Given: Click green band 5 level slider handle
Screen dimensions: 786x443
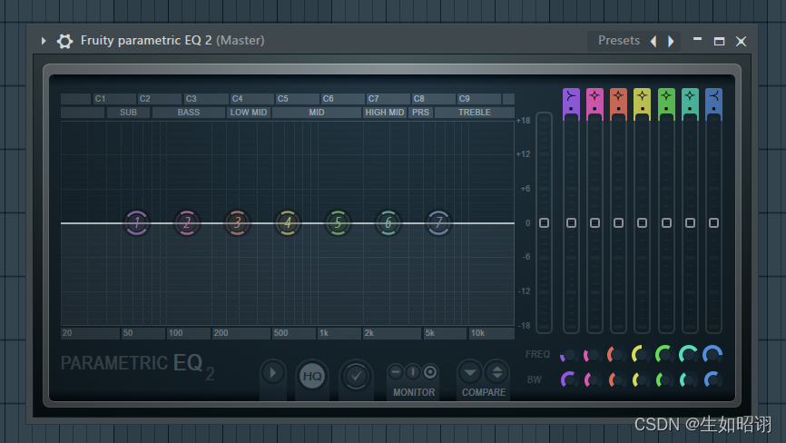Looking at the screenshot, I should (666, 222).
